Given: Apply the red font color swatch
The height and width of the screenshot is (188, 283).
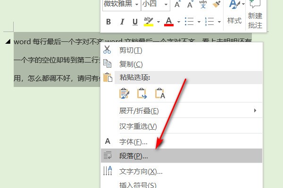Looking at the screenshot, I should 168,22.
